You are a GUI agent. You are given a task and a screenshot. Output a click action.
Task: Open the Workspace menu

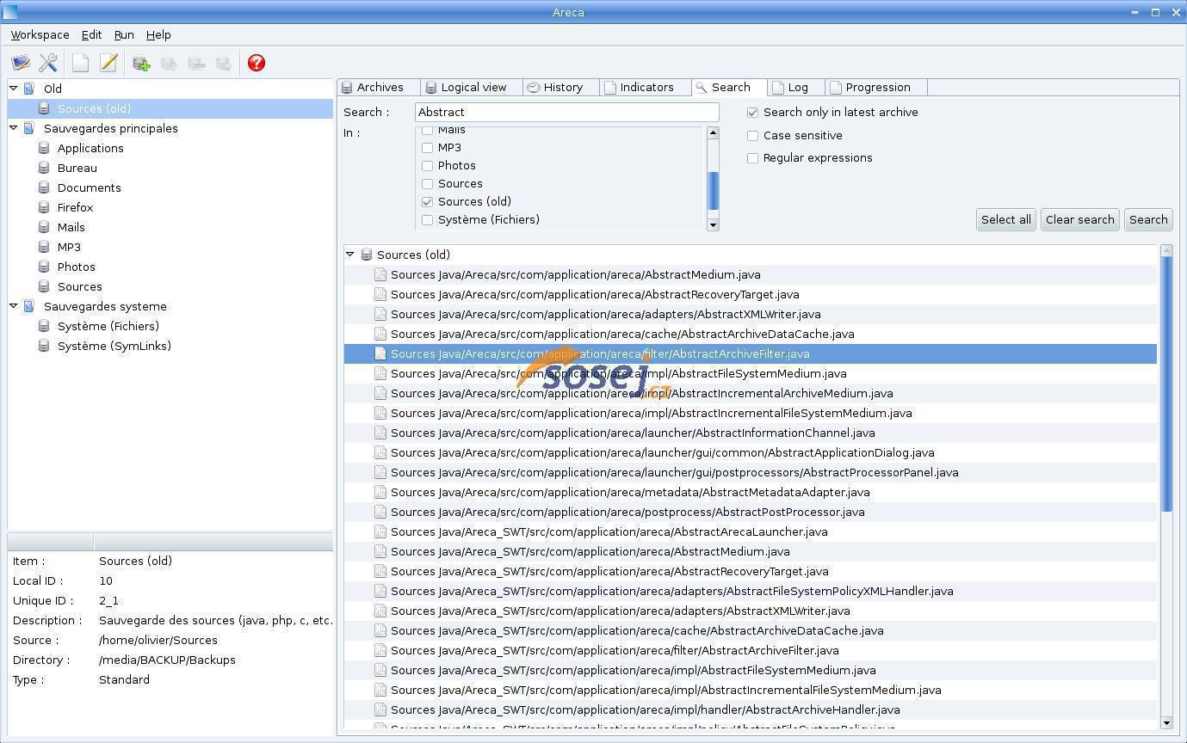point(40,35)
